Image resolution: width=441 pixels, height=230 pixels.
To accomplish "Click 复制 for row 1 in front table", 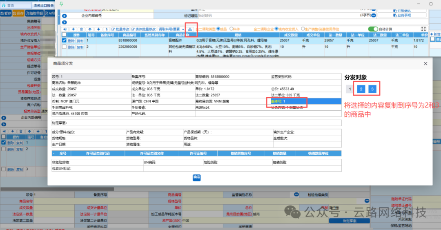I will click(x=80, y=41).
